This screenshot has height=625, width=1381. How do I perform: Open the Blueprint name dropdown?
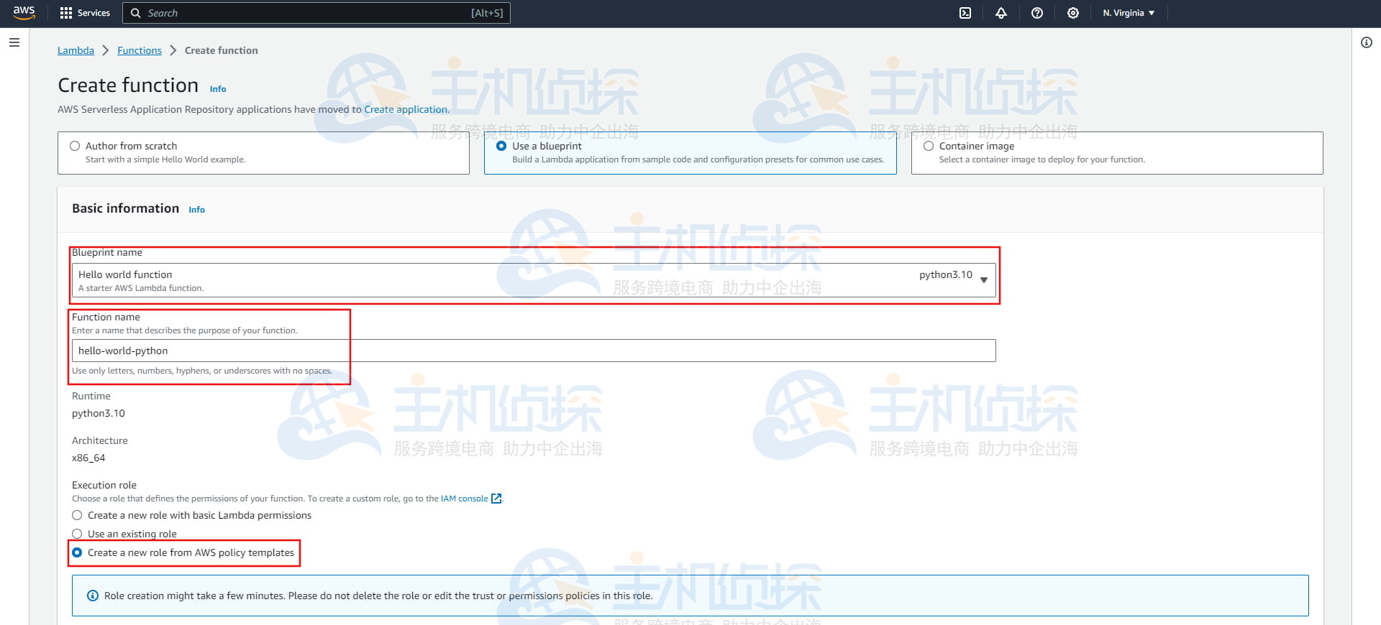pyautogui.click(x=534, y=280)
